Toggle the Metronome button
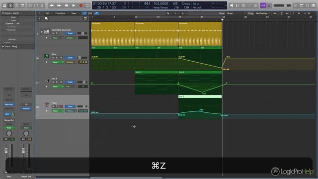The image size is (318, 179). pyautogui.click(x=269, y=5)
